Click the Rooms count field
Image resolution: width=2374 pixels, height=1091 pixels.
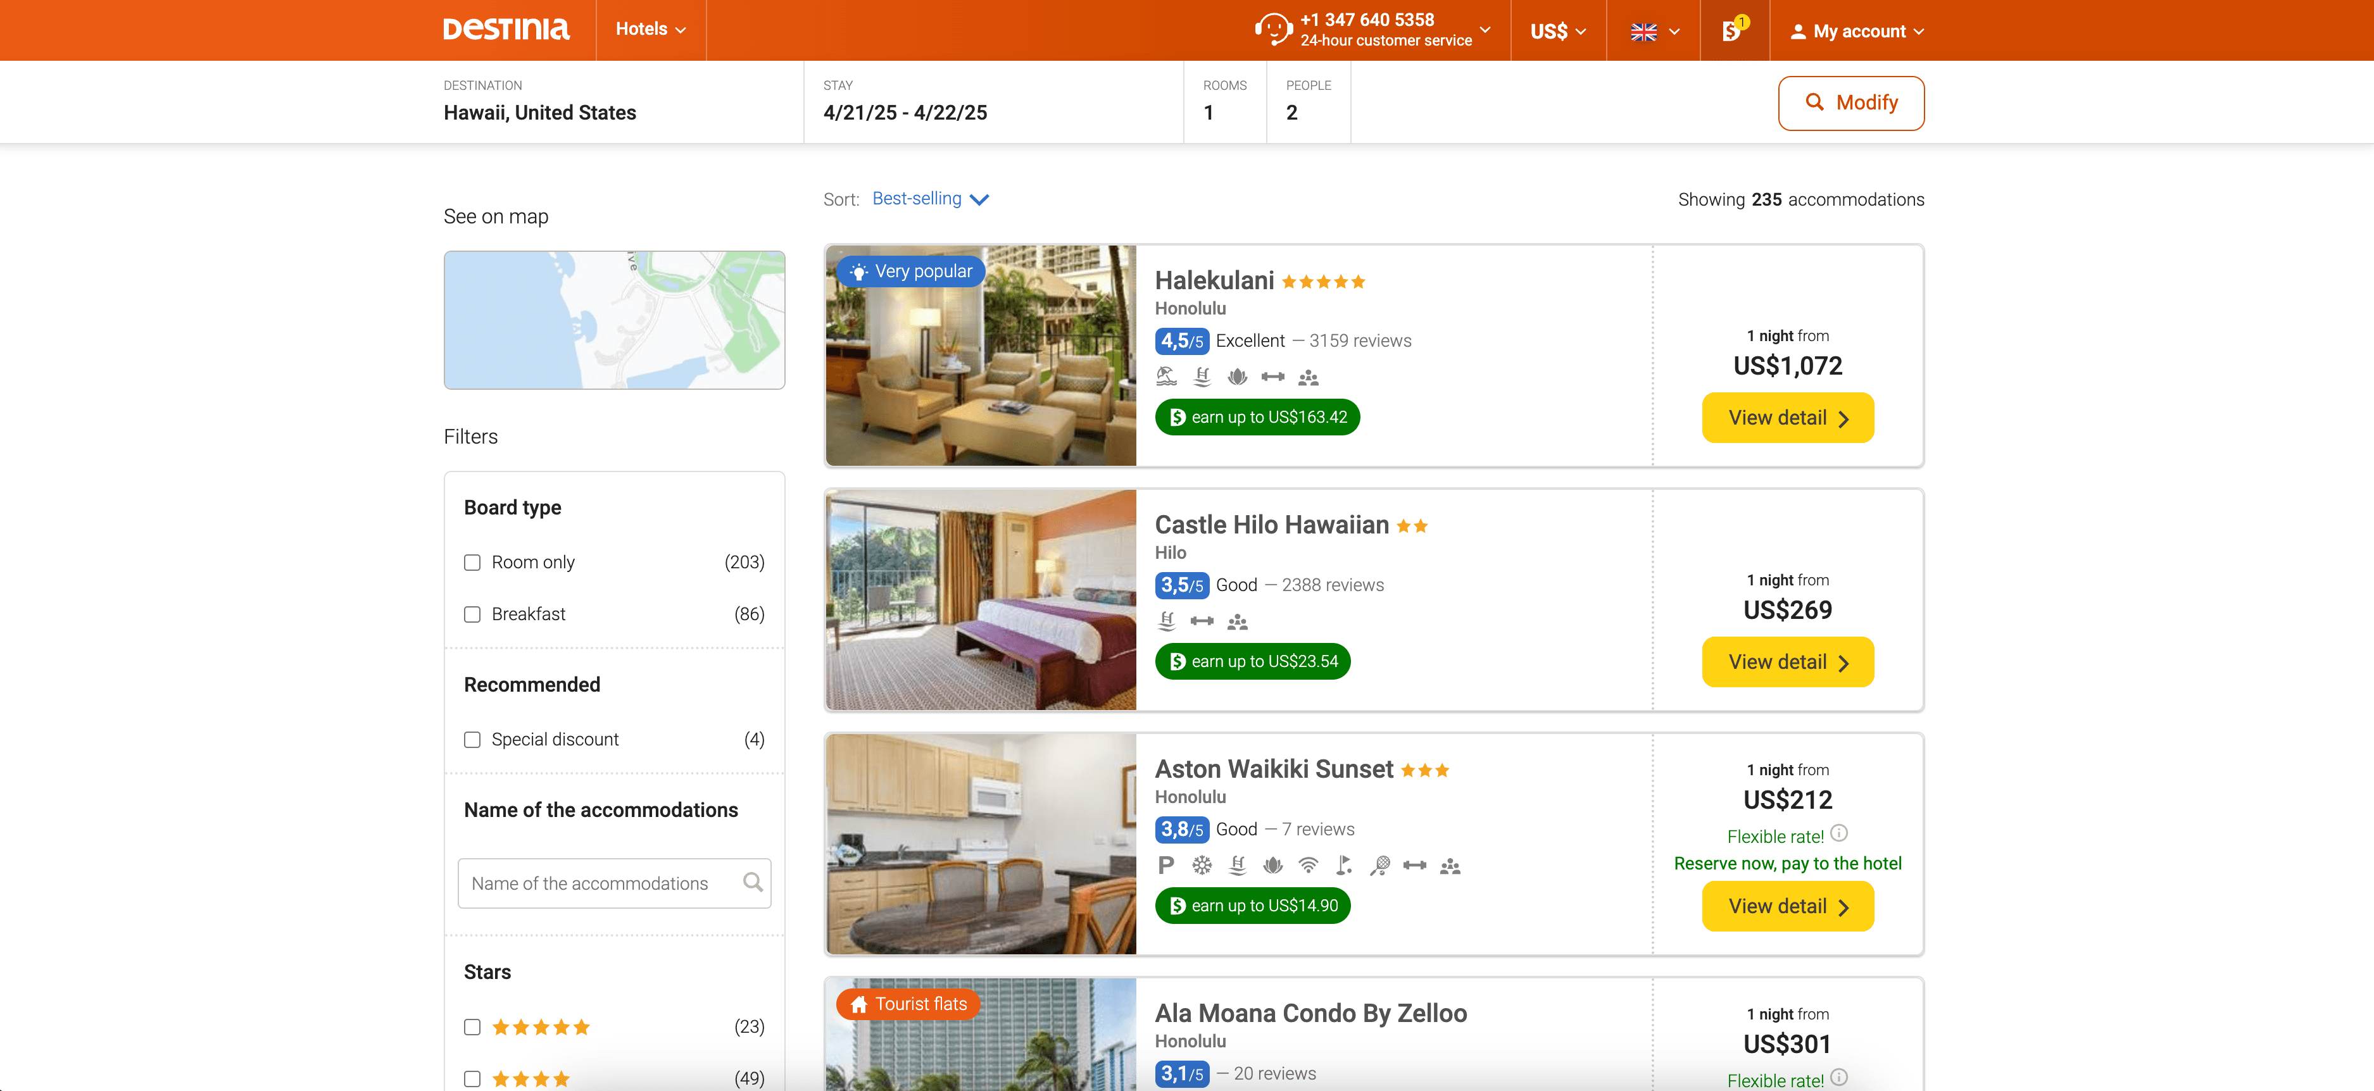point(1224,101)
